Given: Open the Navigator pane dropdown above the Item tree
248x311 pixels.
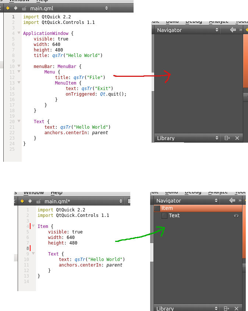Looking at the screenshot, I should point(216,201).
